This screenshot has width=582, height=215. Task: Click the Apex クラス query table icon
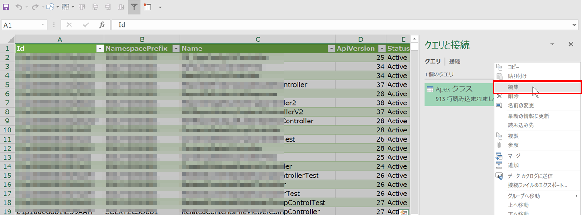point(430,89)
